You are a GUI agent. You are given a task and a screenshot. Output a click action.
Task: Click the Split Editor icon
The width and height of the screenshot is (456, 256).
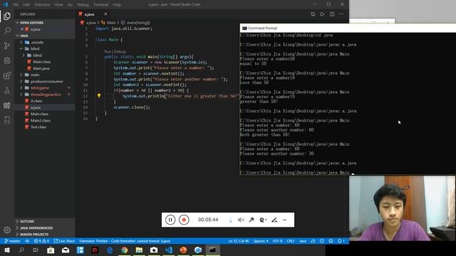click(x=332, y=14)
